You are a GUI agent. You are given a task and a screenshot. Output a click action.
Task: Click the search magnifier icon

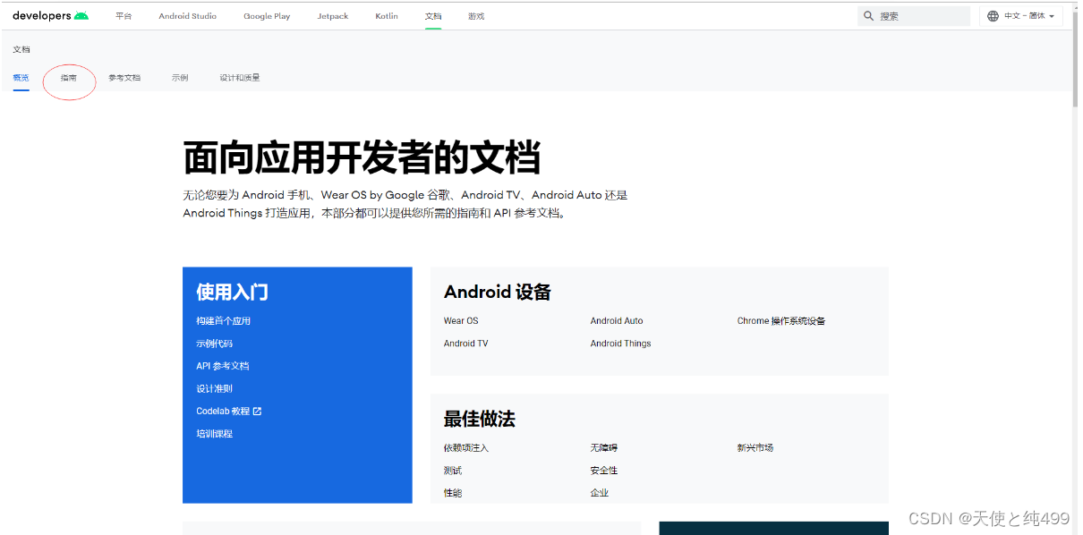point(868,16)
